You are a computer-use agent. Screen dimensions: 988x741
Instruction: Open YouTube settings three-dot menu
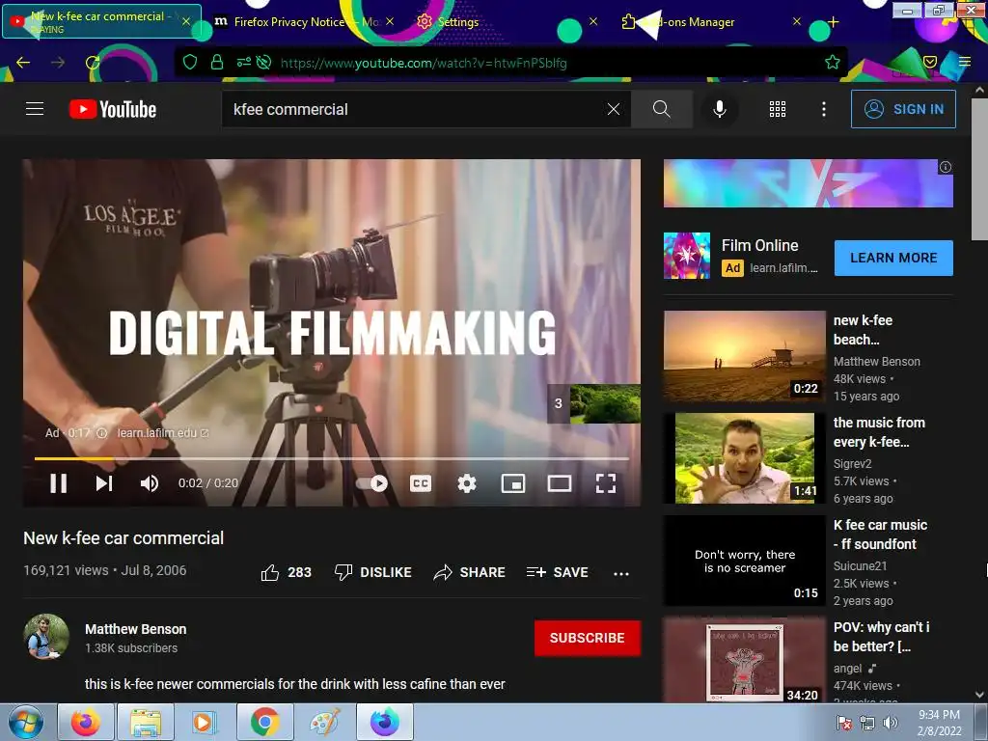coord(824,109)
